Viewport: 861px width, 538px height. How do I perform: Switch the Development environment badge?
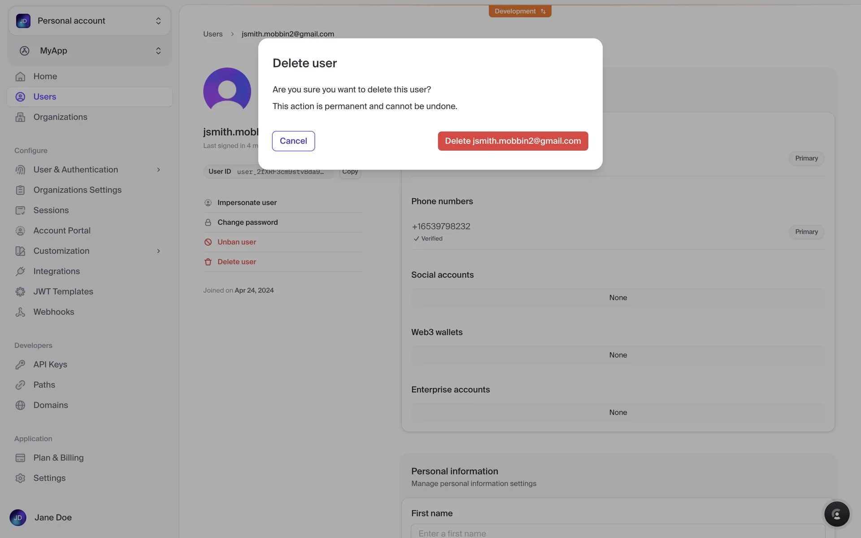(520, 11)
